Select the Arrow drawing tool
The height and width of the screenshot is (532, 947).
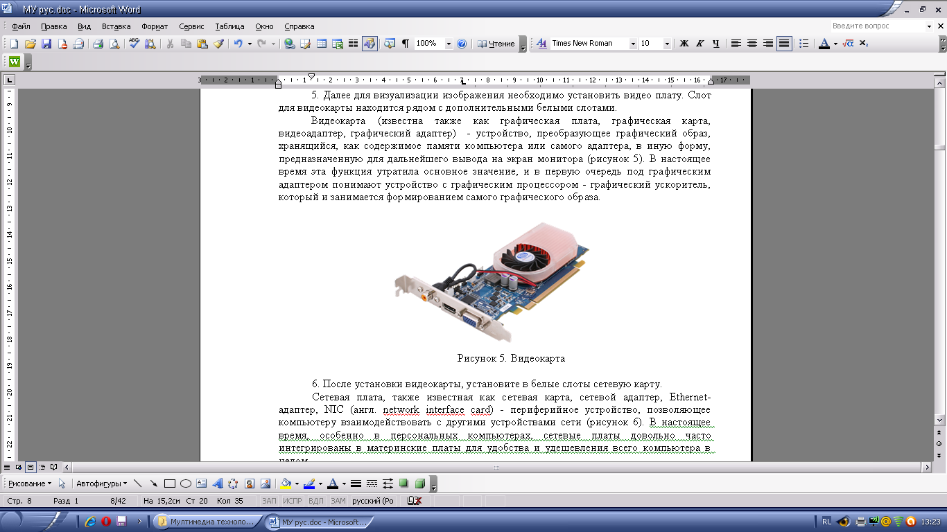click(x=153, y=484)
